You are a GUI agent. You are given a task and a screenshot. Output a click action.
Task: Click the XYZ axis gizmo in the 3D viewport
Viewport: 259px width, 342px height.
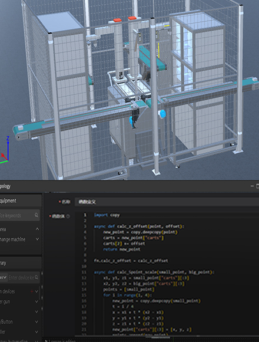pos(5,150)
